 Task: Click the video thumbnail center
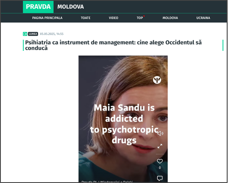pos(123,119)
